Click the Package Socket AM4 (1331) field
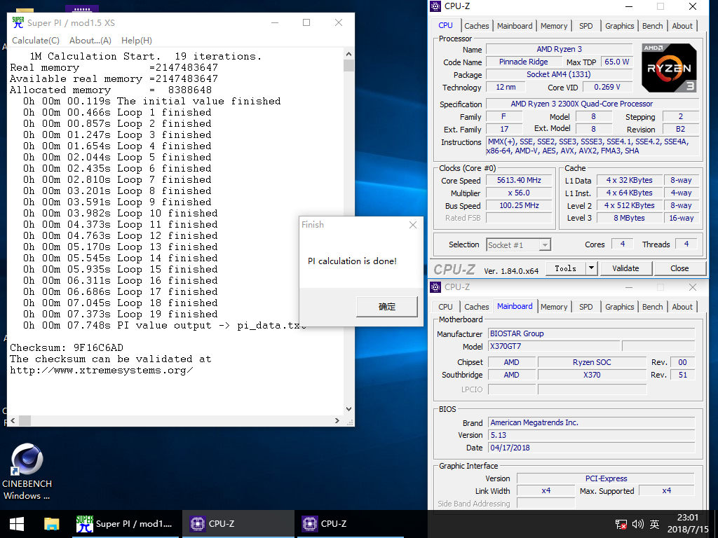718x538 pixels. [559, 74]
